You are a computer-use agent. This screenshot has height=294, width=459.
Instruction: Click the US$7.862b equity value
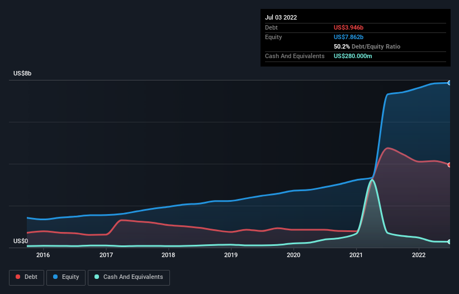[349, 37]
